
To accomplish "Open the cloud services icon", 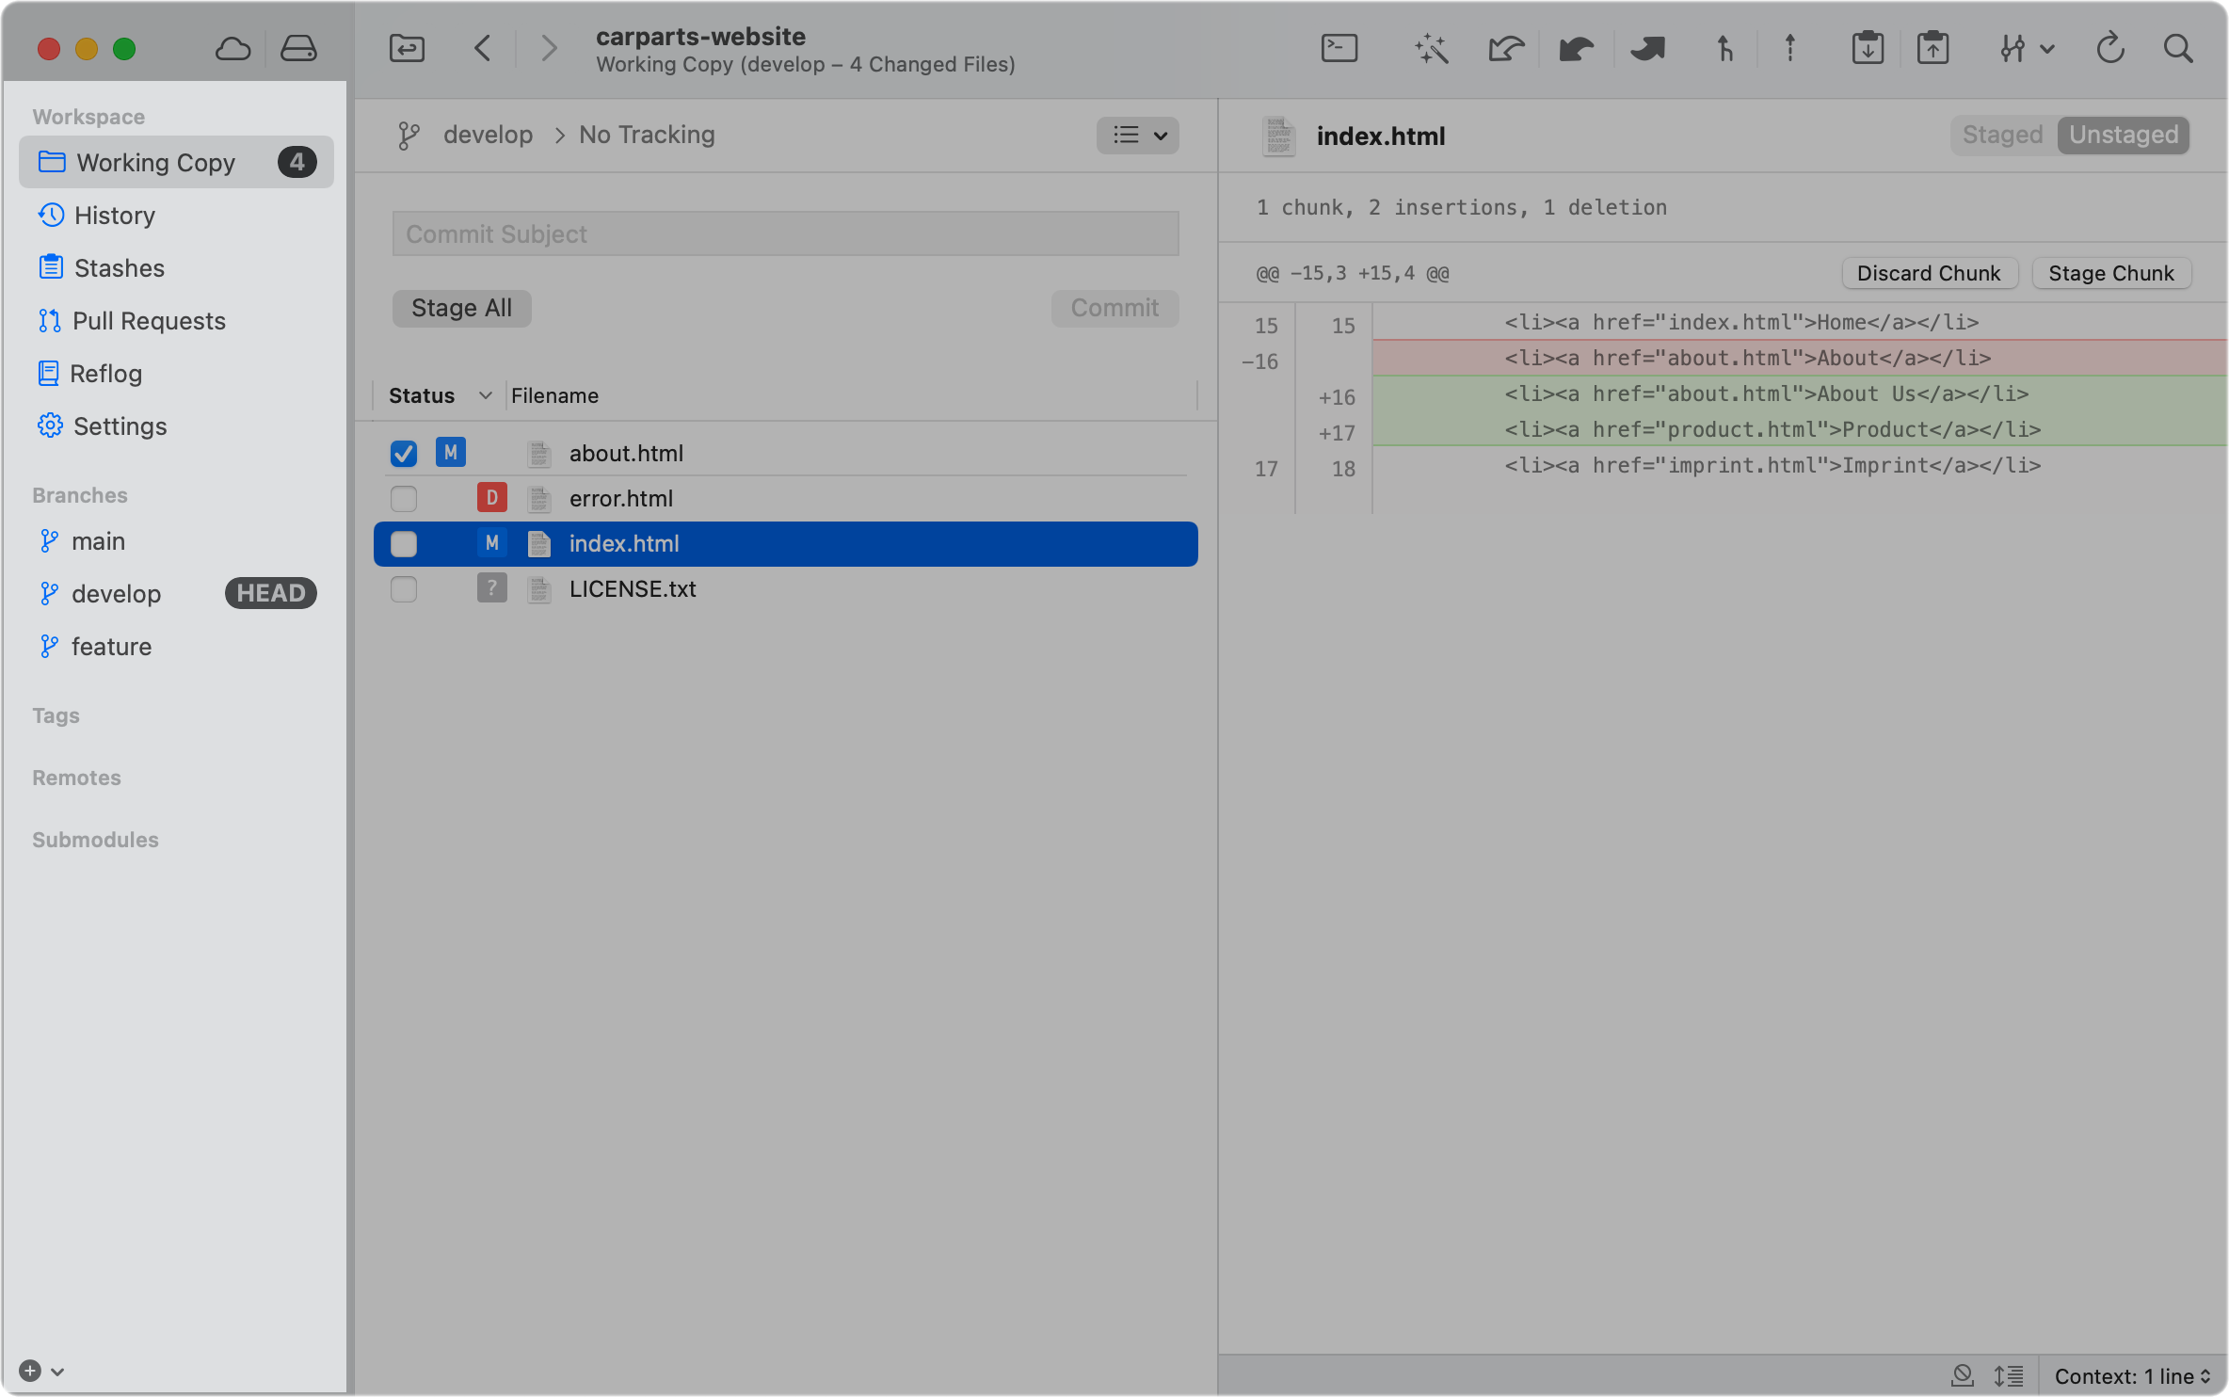I will [233, 48].
